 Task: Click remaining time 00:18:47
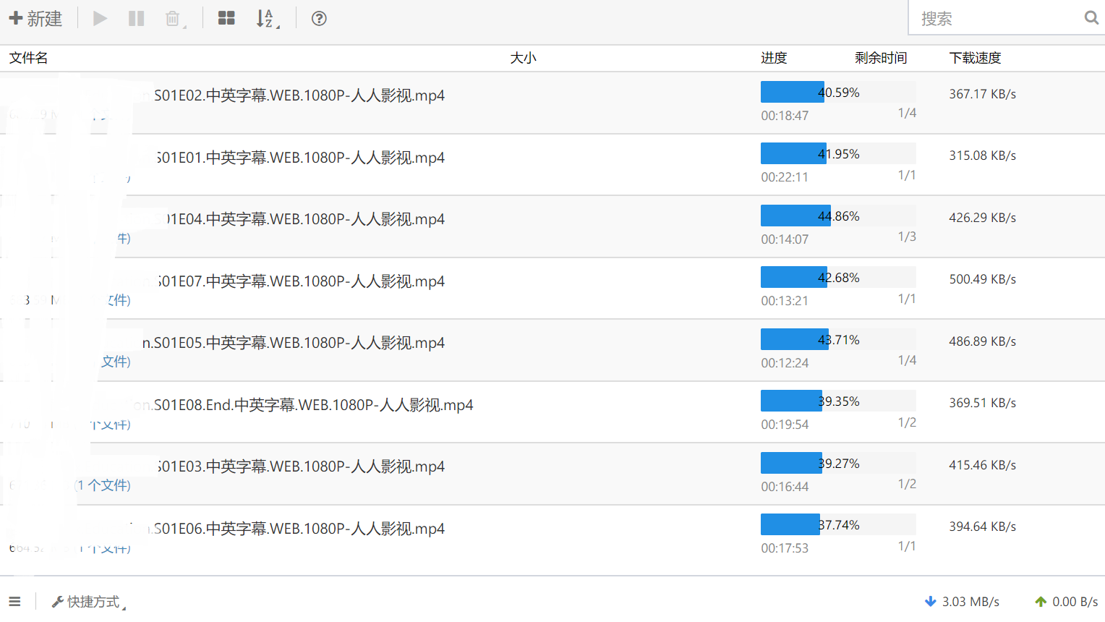click(785, 116)
